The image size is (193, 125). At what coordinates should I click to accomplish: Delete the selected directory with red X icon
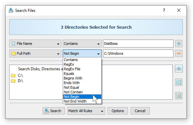179,96
